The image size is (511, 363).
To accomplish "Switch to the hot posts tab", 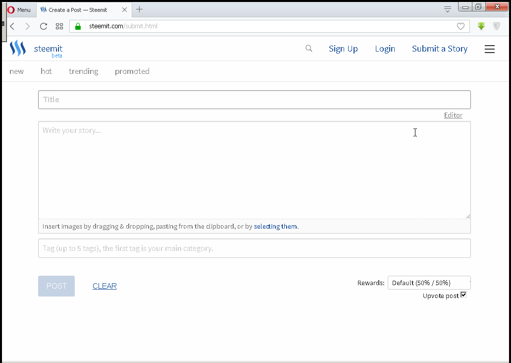I will (46, 71).
